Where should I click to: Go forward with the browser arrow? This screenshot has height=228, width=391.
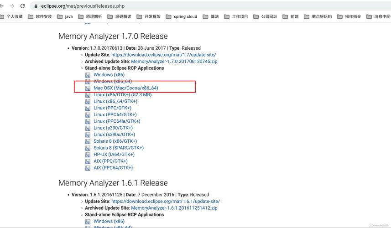point(12,6)
